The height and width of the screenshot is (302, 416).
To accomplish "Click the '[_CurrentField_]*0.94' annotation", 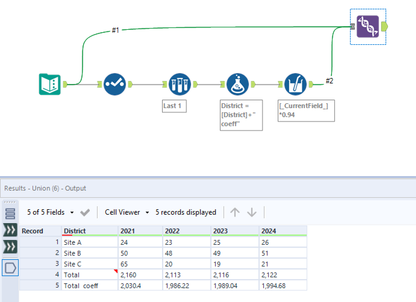I will [x=306, y=111].
